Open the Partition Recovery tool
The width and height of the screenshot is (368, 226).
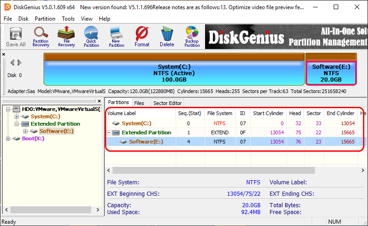(41, 37)
